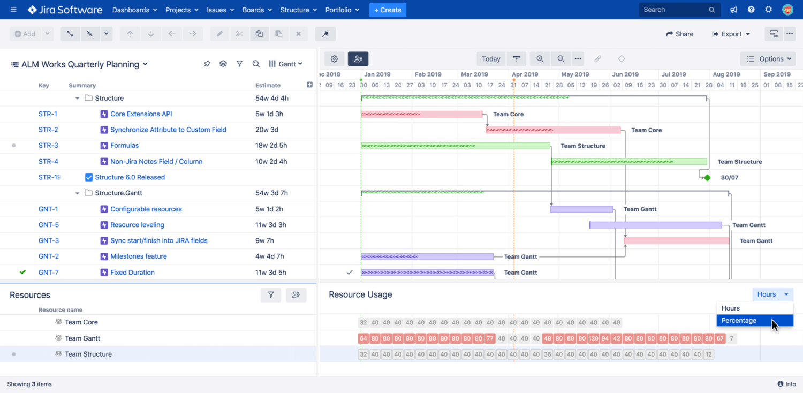This screenshot has height=393, width=803.
Task: Open the Formulas issue STR-3
Action: (124, 145)
